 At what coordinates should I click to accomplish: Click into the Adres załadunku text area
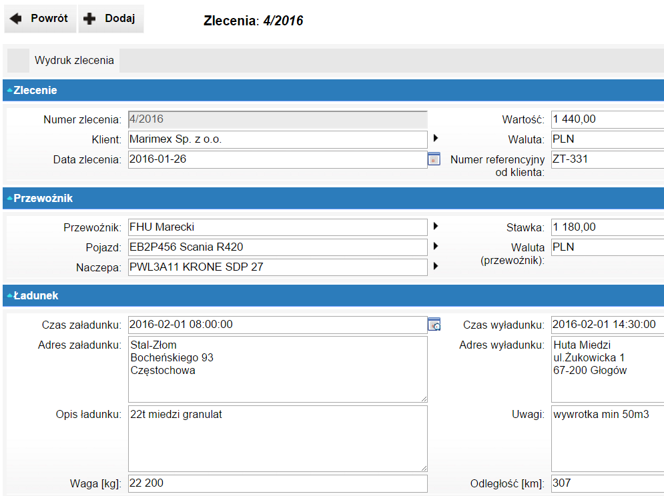tap(277, 369)
